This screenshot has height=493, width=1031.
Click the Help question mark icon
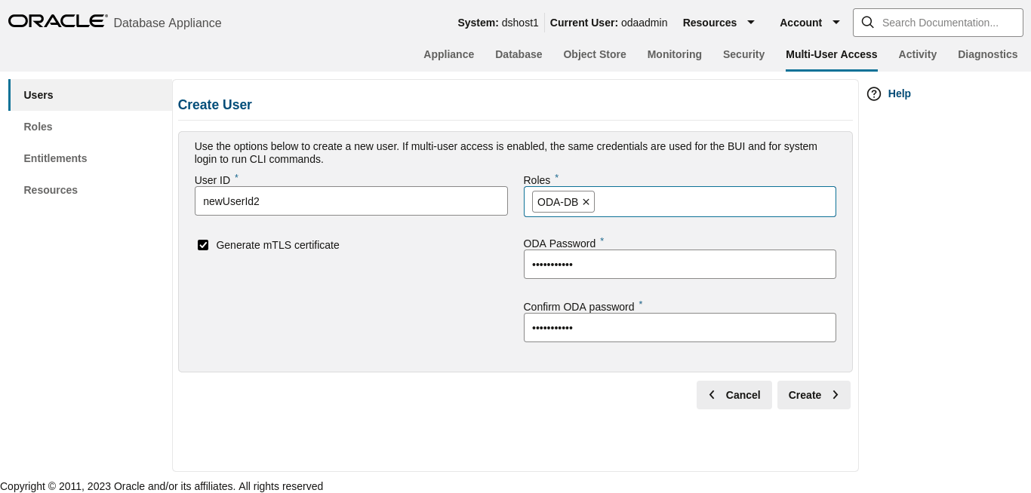874,93
